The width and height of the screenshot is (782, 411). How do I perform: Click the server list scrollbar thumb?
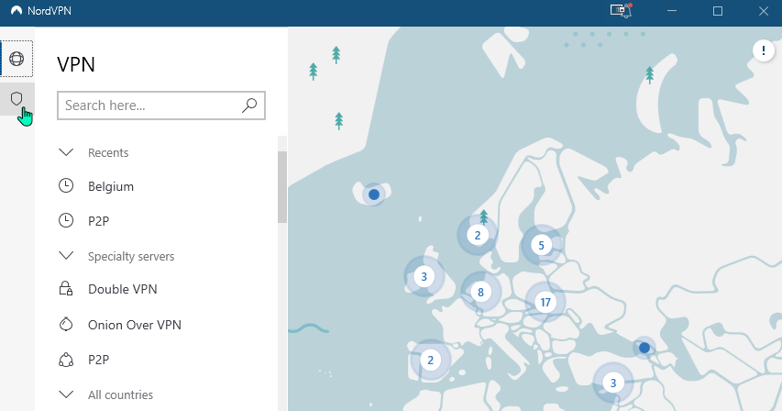coord(282,187)
